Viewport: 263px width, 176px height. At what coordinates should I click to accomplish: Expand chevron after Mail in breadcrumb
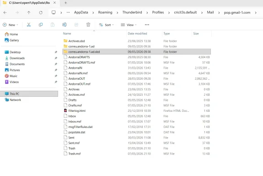point(219,13)
